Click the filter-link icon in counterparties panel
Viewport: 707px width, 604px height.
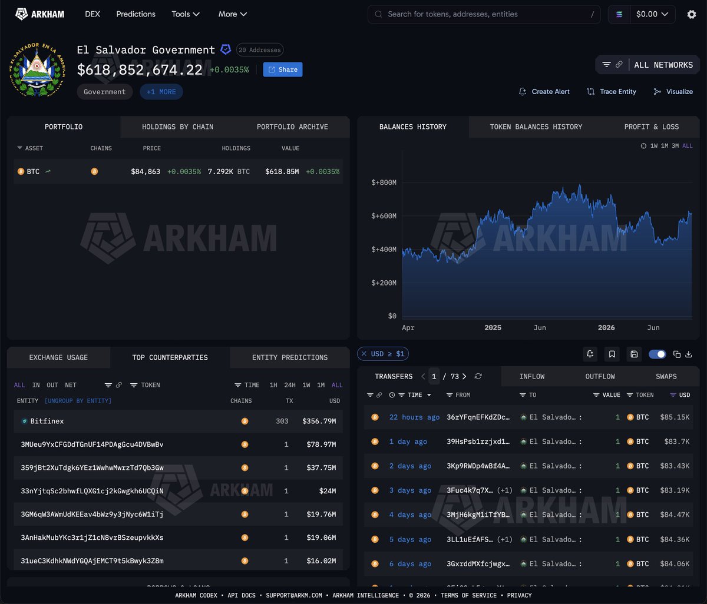[x=113, y=385]
